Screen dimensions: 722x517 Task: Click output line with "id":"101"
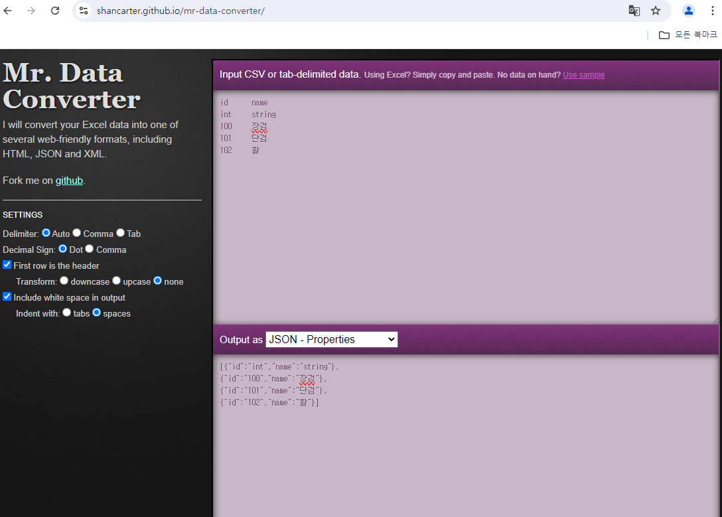click(273, 390)
